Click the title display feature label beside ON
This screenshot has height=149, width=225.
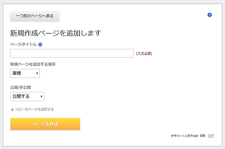(185, 136)
